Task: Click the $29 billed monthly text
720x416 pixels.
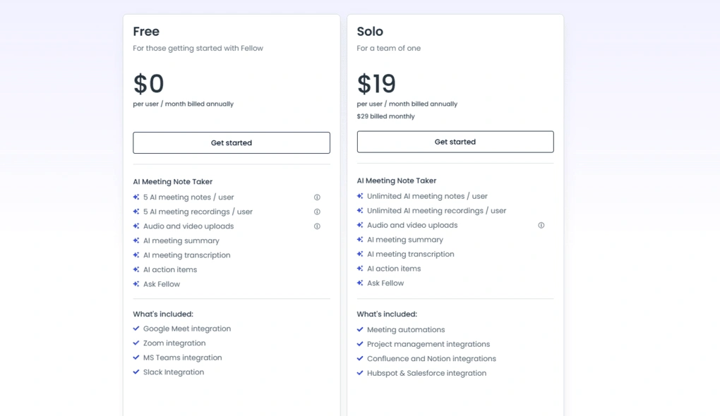Action: pos(384,115)
